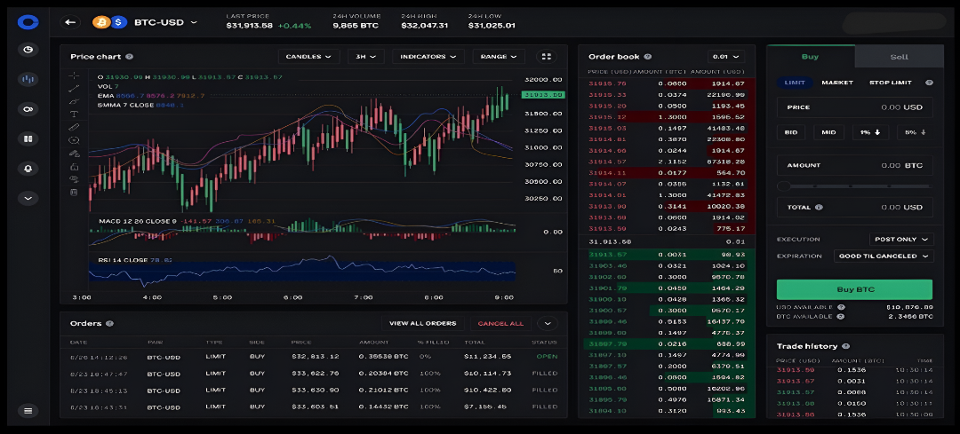960x434 pixels.
Task: Select the text annotation chart tool
Action: [74, 114]
